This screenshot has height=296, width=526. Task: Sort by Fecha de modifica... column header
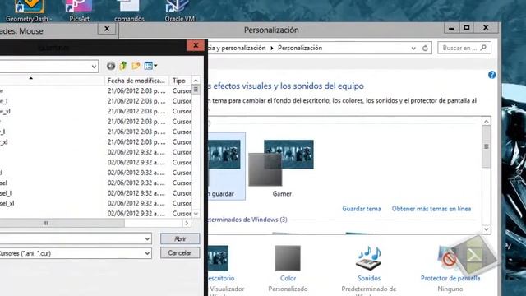coord(136,81)
